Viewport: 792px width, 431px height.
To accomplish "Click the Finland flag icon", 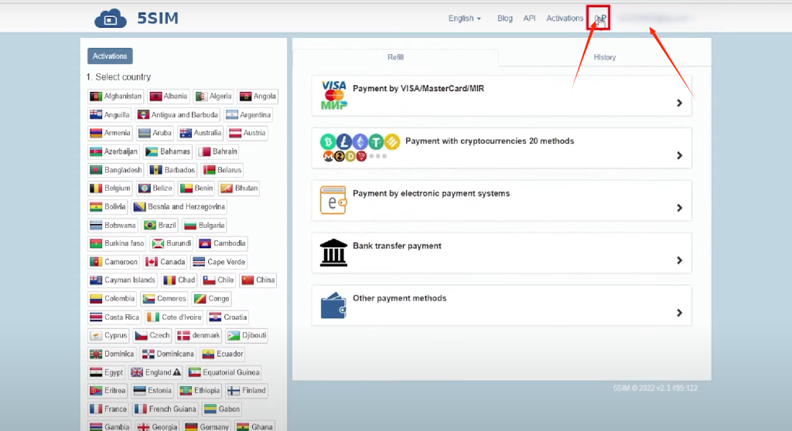I will coord(234,391).
